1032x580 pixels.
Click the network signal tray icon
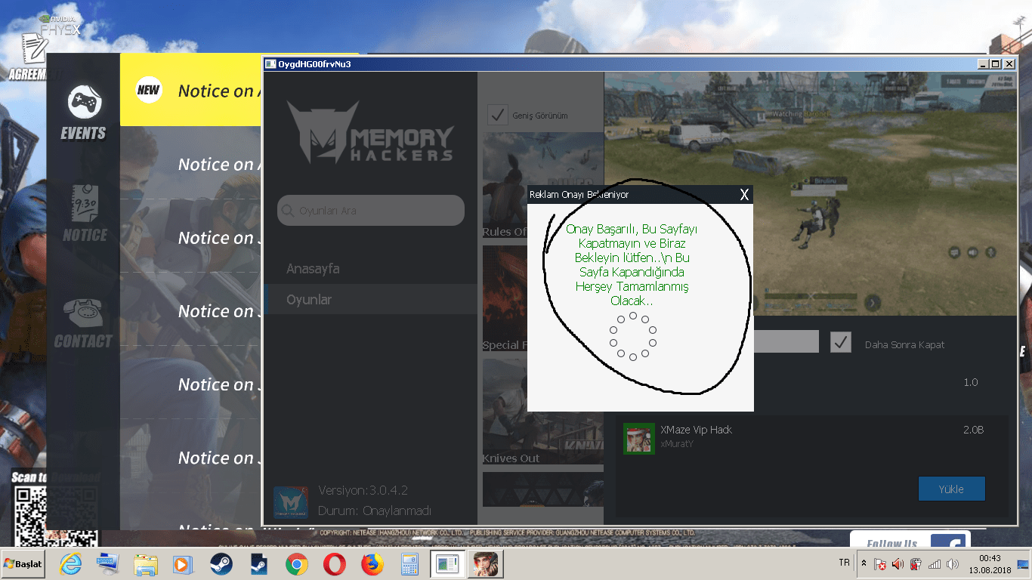click(935, 564)
